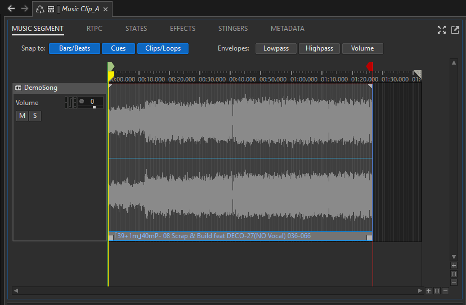Select the red exit cue marker
Image resolution: width=466 pixels, height=305 pixels.
370,66
